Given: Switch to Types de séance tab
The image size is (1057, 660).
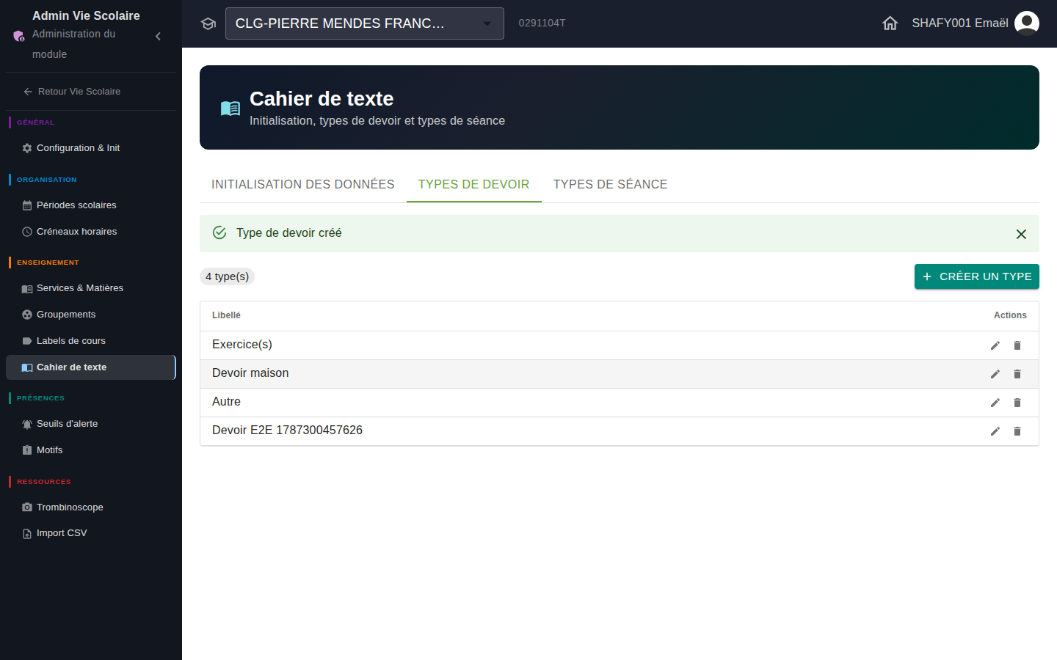Looking at the screenshot, I should pos(611,185).
